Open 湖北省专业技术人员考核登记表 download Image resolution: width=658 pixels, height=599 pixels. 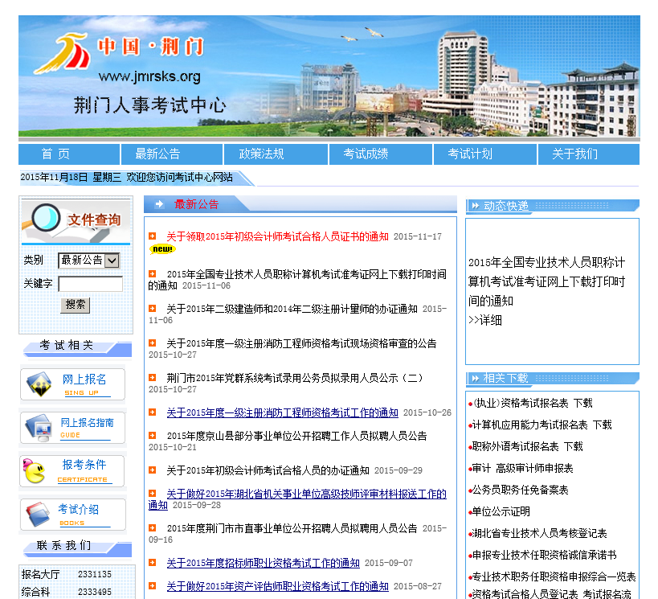click(x=540, y=533)
